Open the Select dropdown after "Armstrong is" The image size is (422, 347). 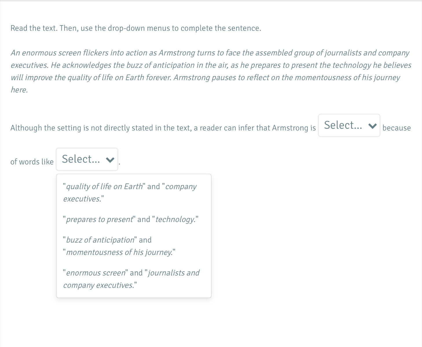point(349,125)
